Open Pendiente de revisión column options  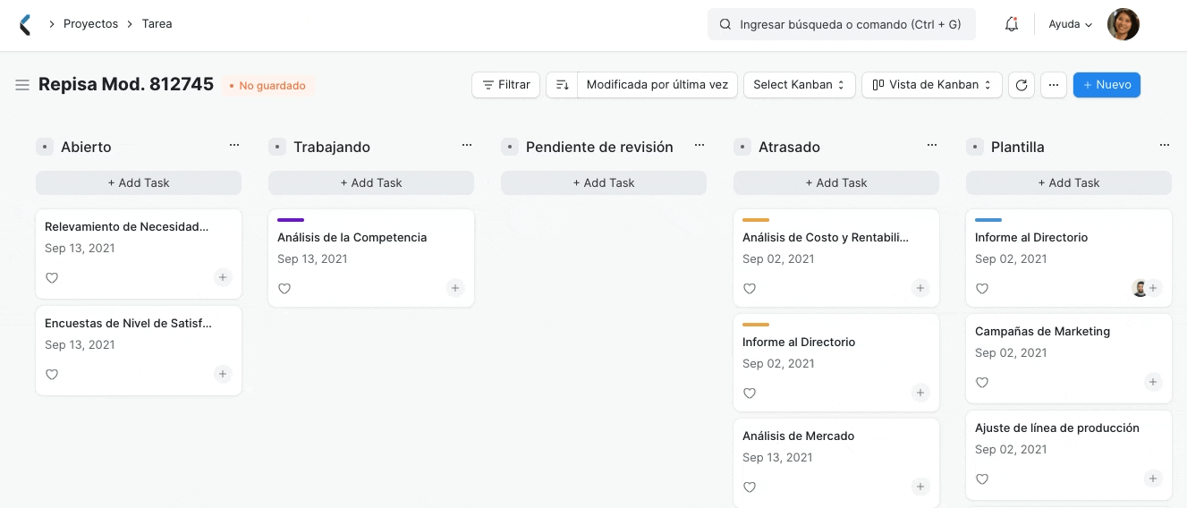[699, 145]
